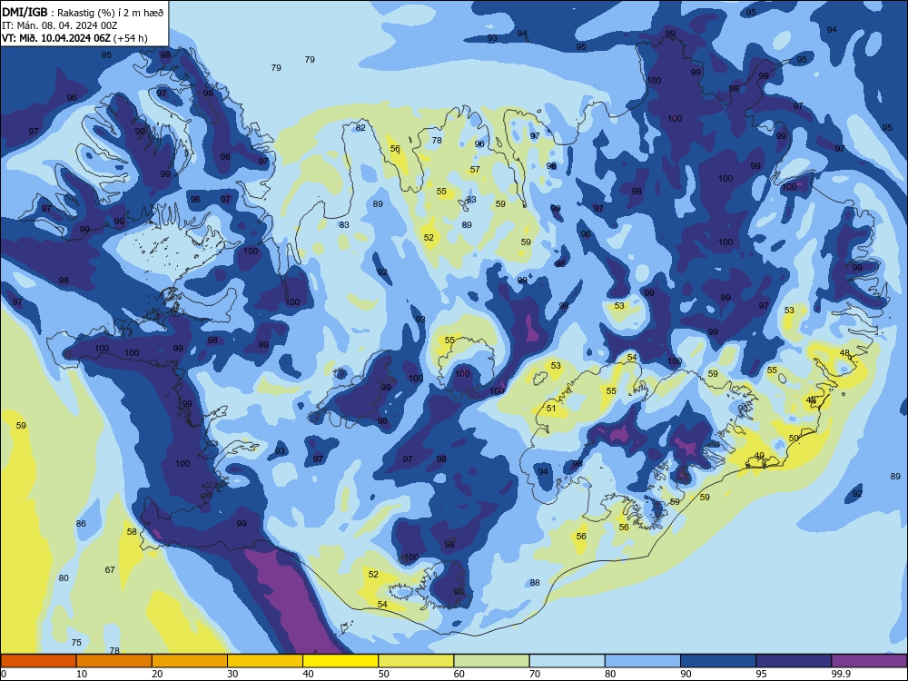This screenshot has width=908, height=681.
Task: Click the purple legend swatch above 99.9
Action: coord(869,661)
